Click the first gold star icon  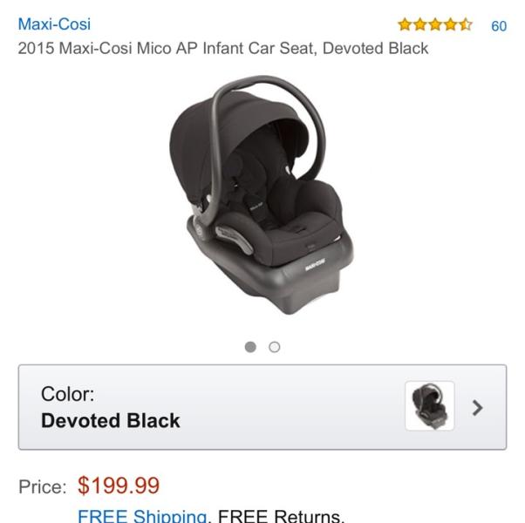click(x=405, y=25)
